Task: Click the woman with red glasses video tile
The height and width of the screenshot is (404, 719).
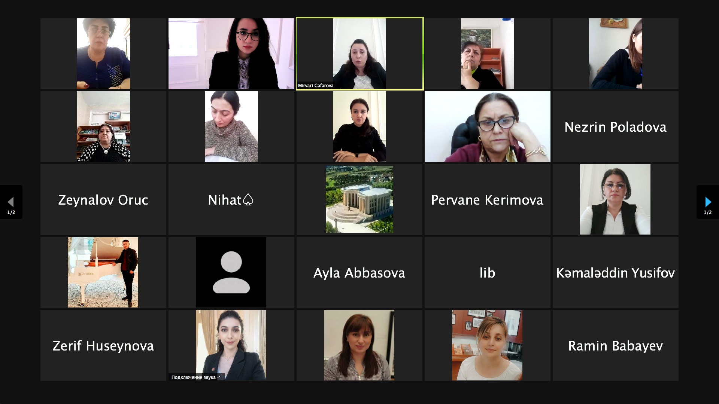Action: coord(487,126)
